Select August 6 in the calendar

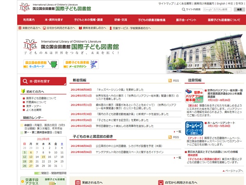point(31,152)
